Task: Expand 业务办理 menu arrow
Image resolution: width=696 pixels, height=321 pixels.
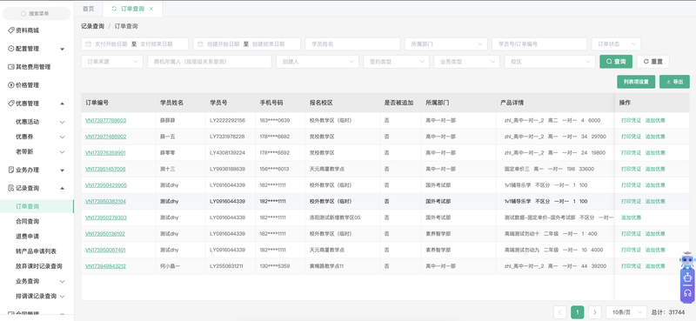Action: click(62, 170)
